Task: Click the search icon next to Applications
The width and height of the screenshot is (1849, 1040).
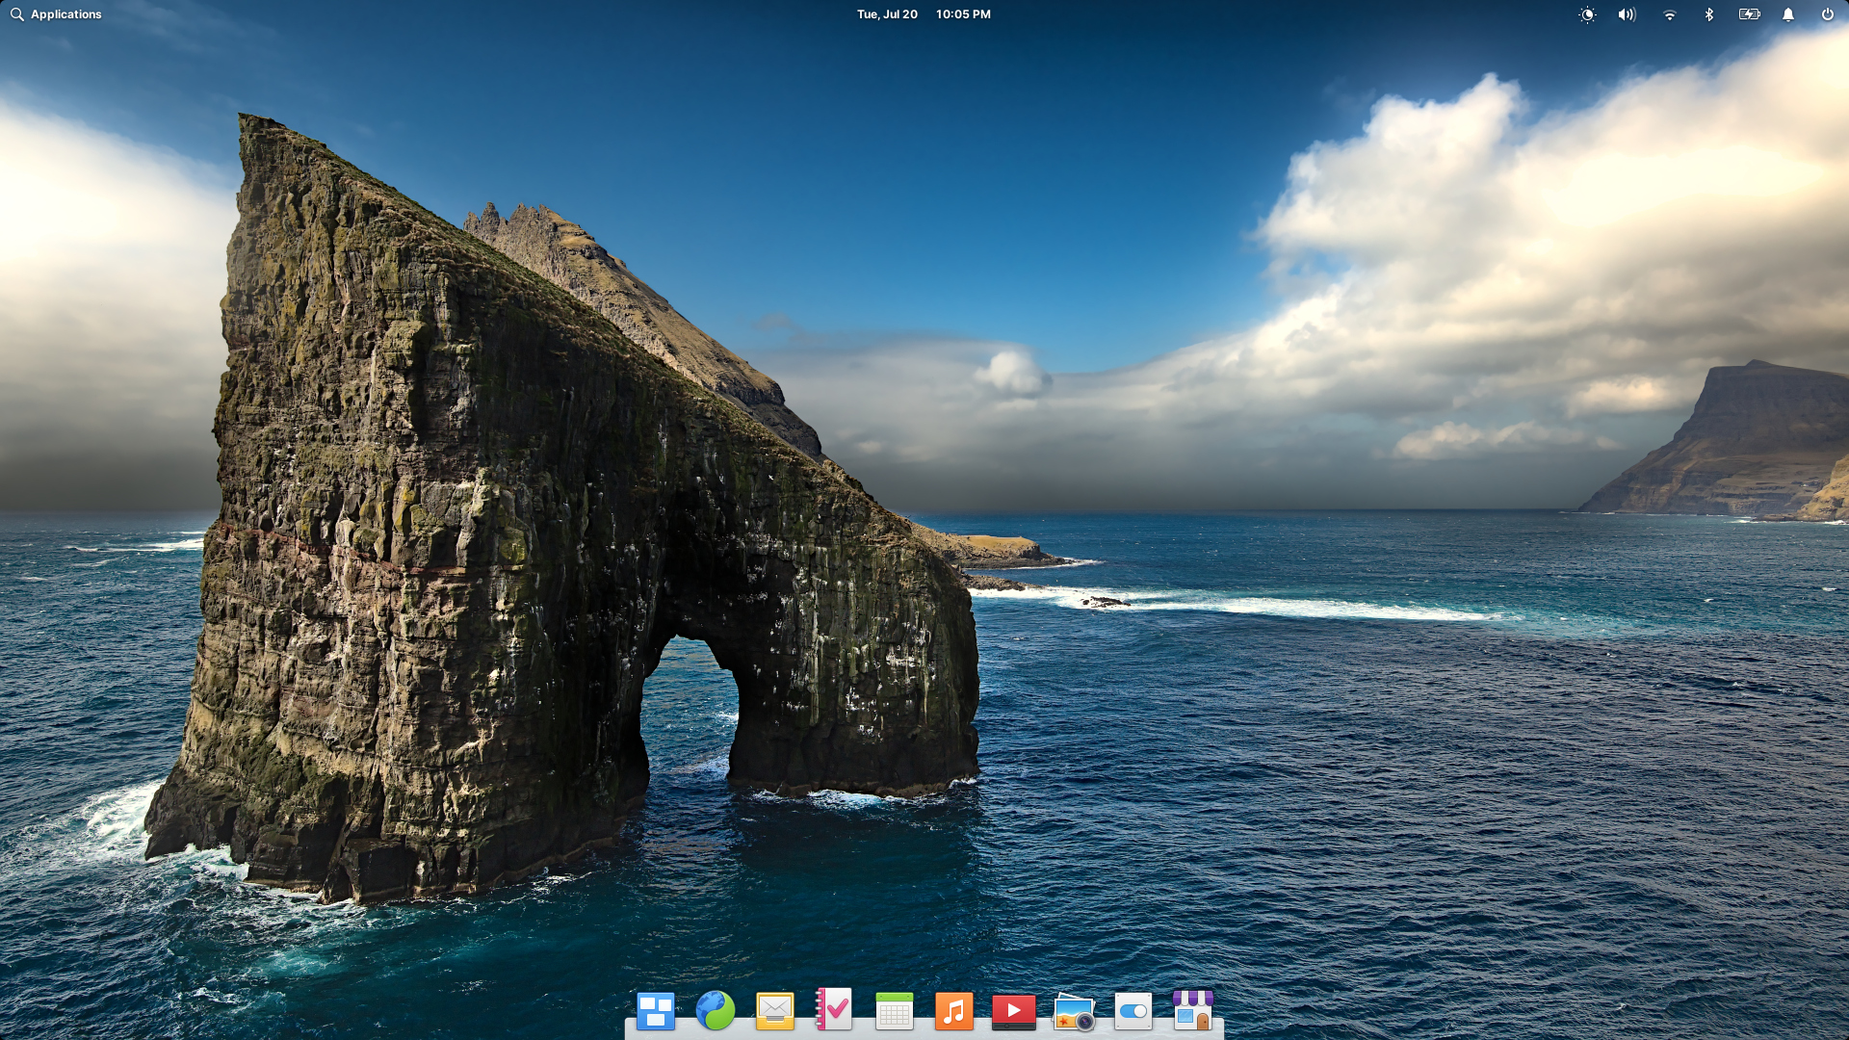Action: [16, 14]
